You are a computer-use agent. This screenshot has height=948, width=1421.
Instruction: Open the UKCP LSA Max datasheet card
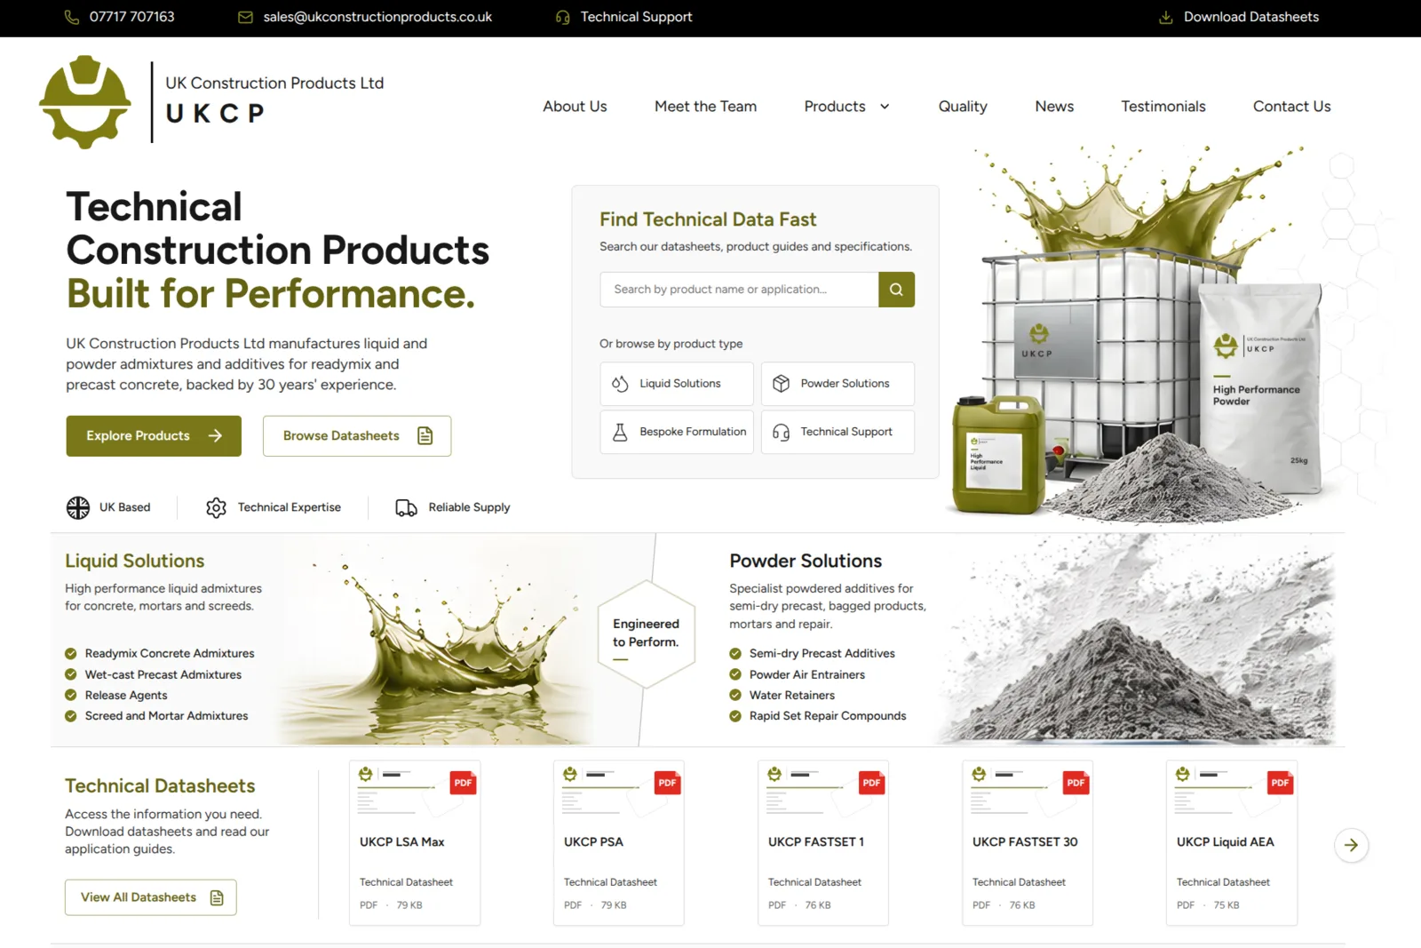tap(415, 843)
